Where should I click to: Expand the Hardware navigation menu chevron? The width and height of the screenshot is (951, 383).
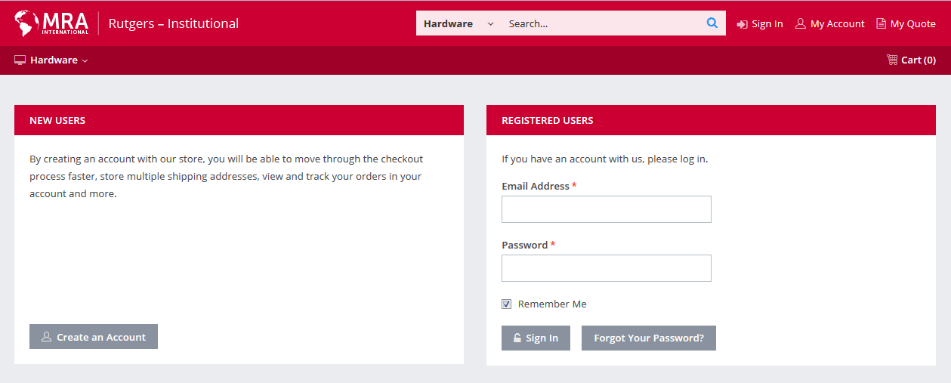click(x=85, y=61)
